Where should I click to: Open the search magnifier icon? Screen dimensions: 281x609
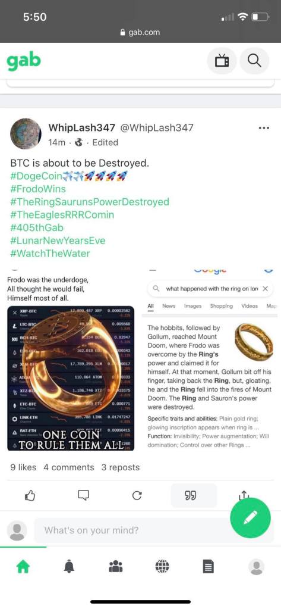click(x=254, y=61)
